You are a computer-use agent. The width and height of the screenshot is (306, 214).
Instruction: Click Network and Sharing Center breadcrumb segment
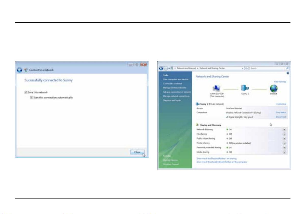[212, 68]
